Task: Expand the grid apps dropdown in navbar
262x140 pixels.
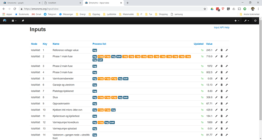Action: (x=14, y=21)
